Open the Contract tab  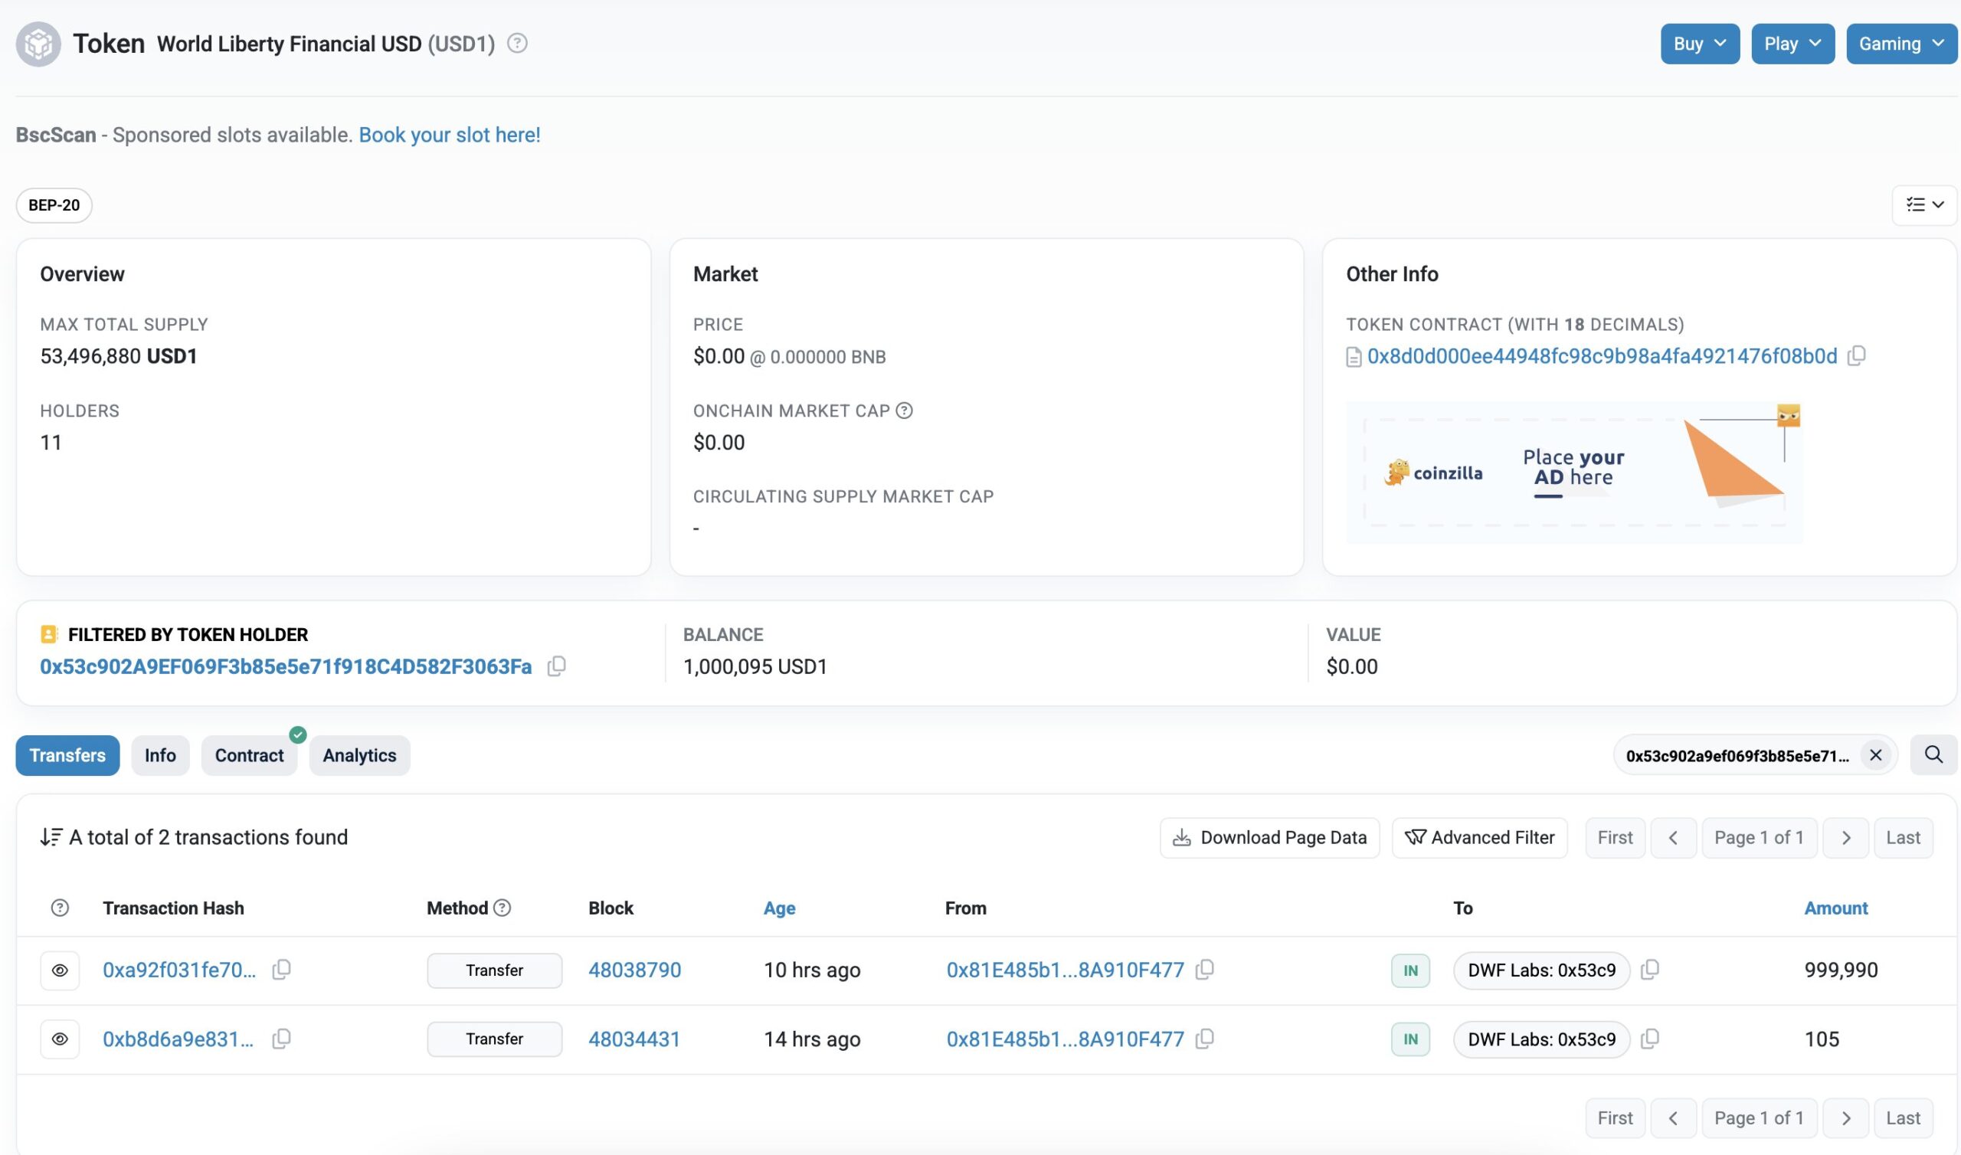tap(249, 755)
